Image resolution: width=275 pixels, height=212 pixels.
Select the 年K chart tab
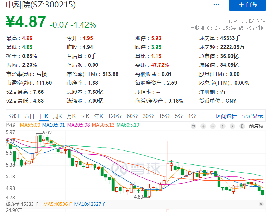tap(99, 116)
